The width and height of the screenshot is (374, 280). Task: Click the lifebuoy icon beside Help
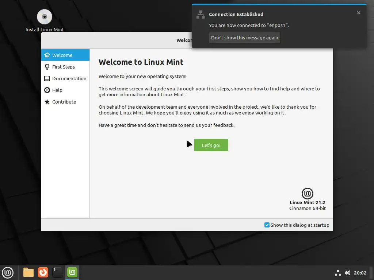tap(47, 90)
